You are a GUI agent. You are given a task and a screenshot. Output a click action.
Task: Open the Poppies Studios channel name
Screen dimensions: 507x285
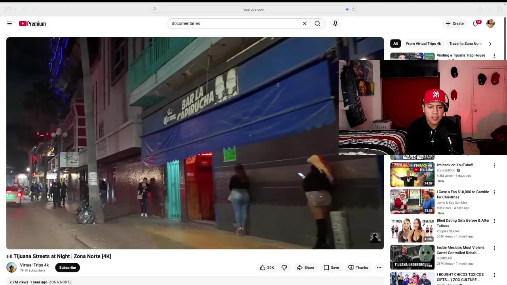pyautogui.click(x=448, y=231)
